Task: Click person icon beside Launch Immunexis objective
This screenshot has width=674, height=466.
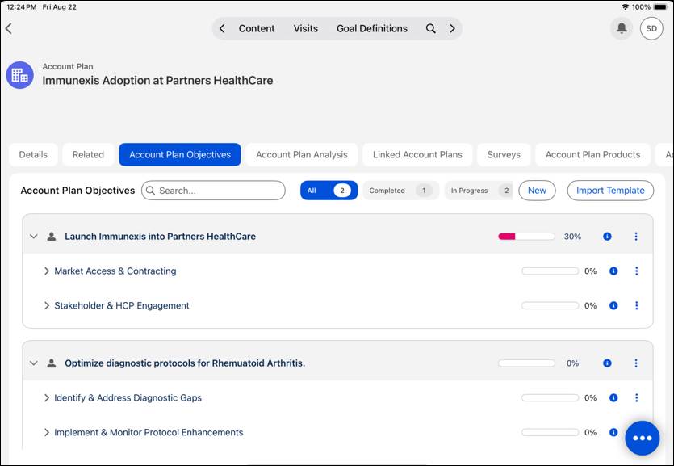Action: [x=52, y=237]
